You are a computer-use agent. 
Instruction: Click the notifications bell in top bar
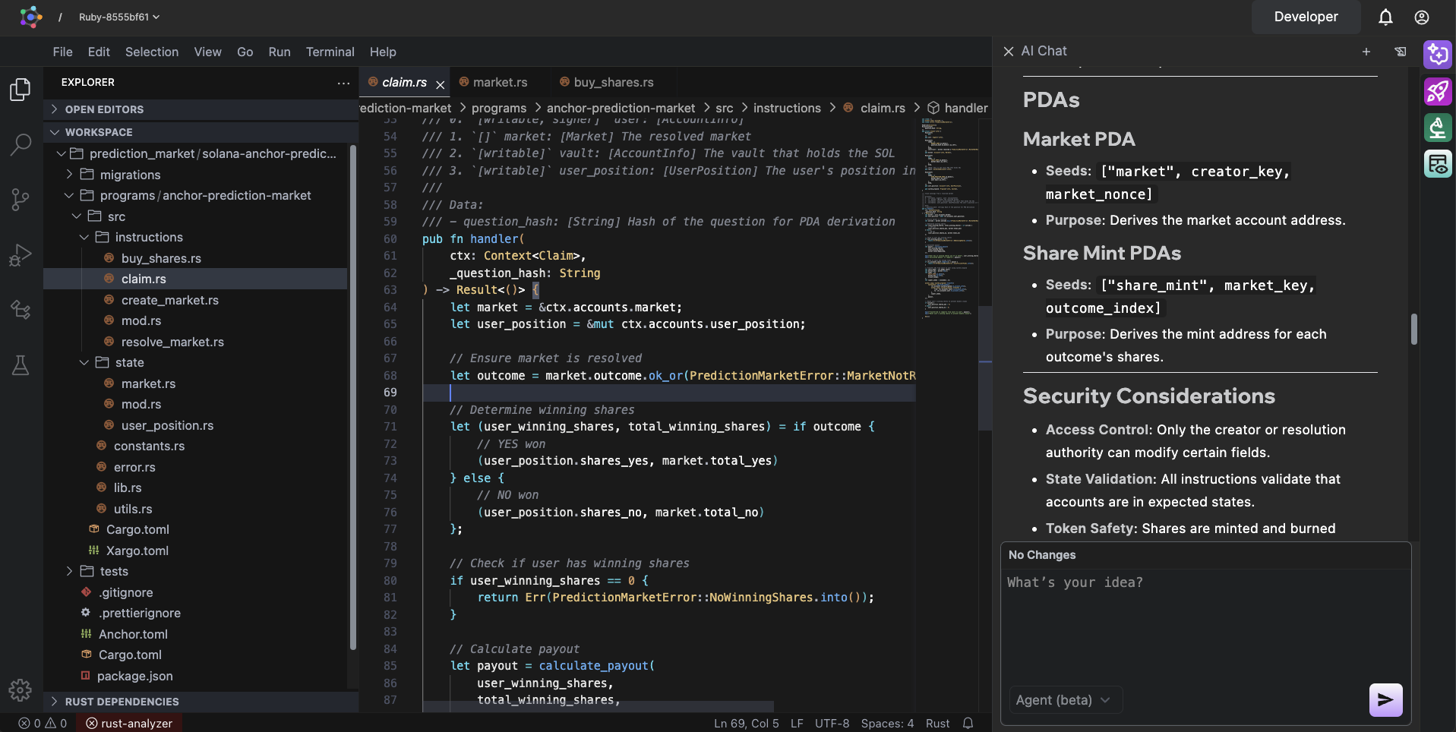pos(1385,17)
